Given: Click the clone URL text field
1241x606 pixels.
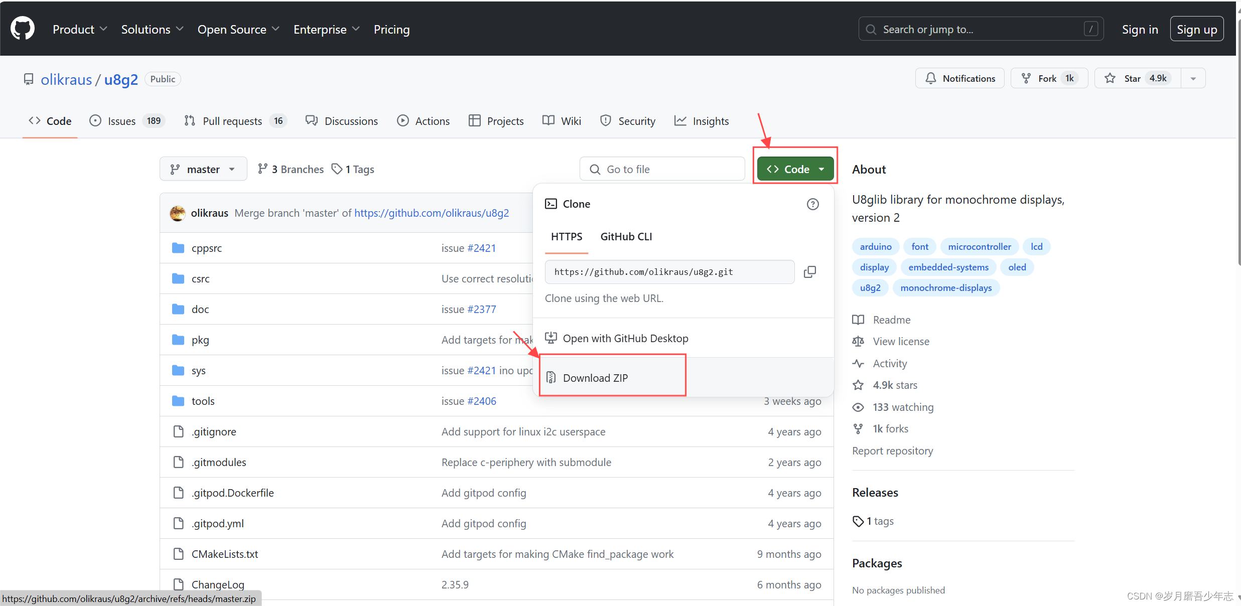Looking at the screenshot, I should coord(669,272).
